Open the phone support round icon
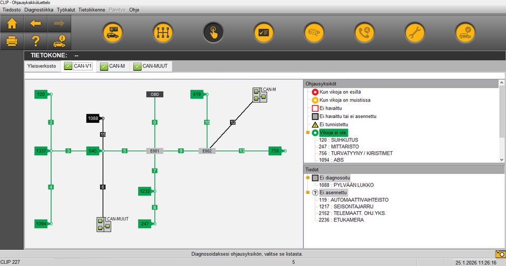Screen dimensions: 506x266 tap(364, 33)
